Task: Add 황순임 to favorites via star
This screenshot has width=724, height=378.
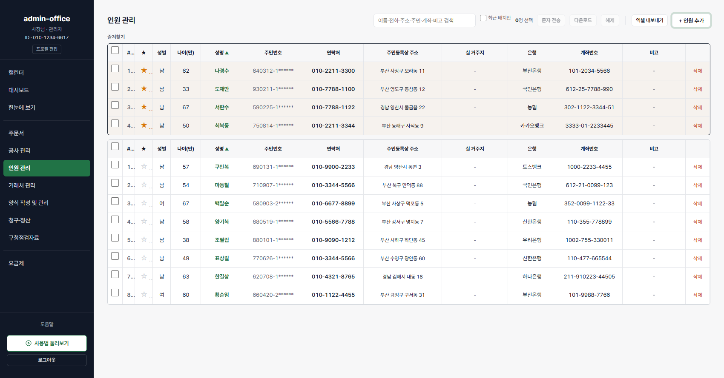Action: pos(144,294)
